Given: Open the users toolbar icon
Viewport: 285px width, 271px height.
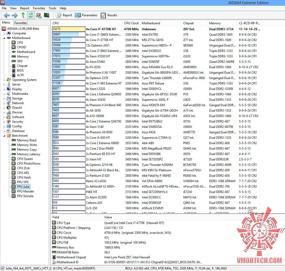Looking at the screenshot, I should point(39,15).
